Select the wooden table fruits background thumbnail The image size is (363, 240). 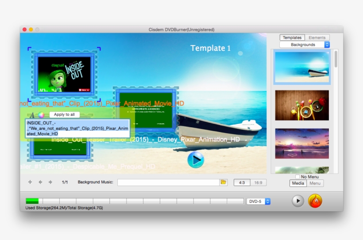click(x=302, y=105)
